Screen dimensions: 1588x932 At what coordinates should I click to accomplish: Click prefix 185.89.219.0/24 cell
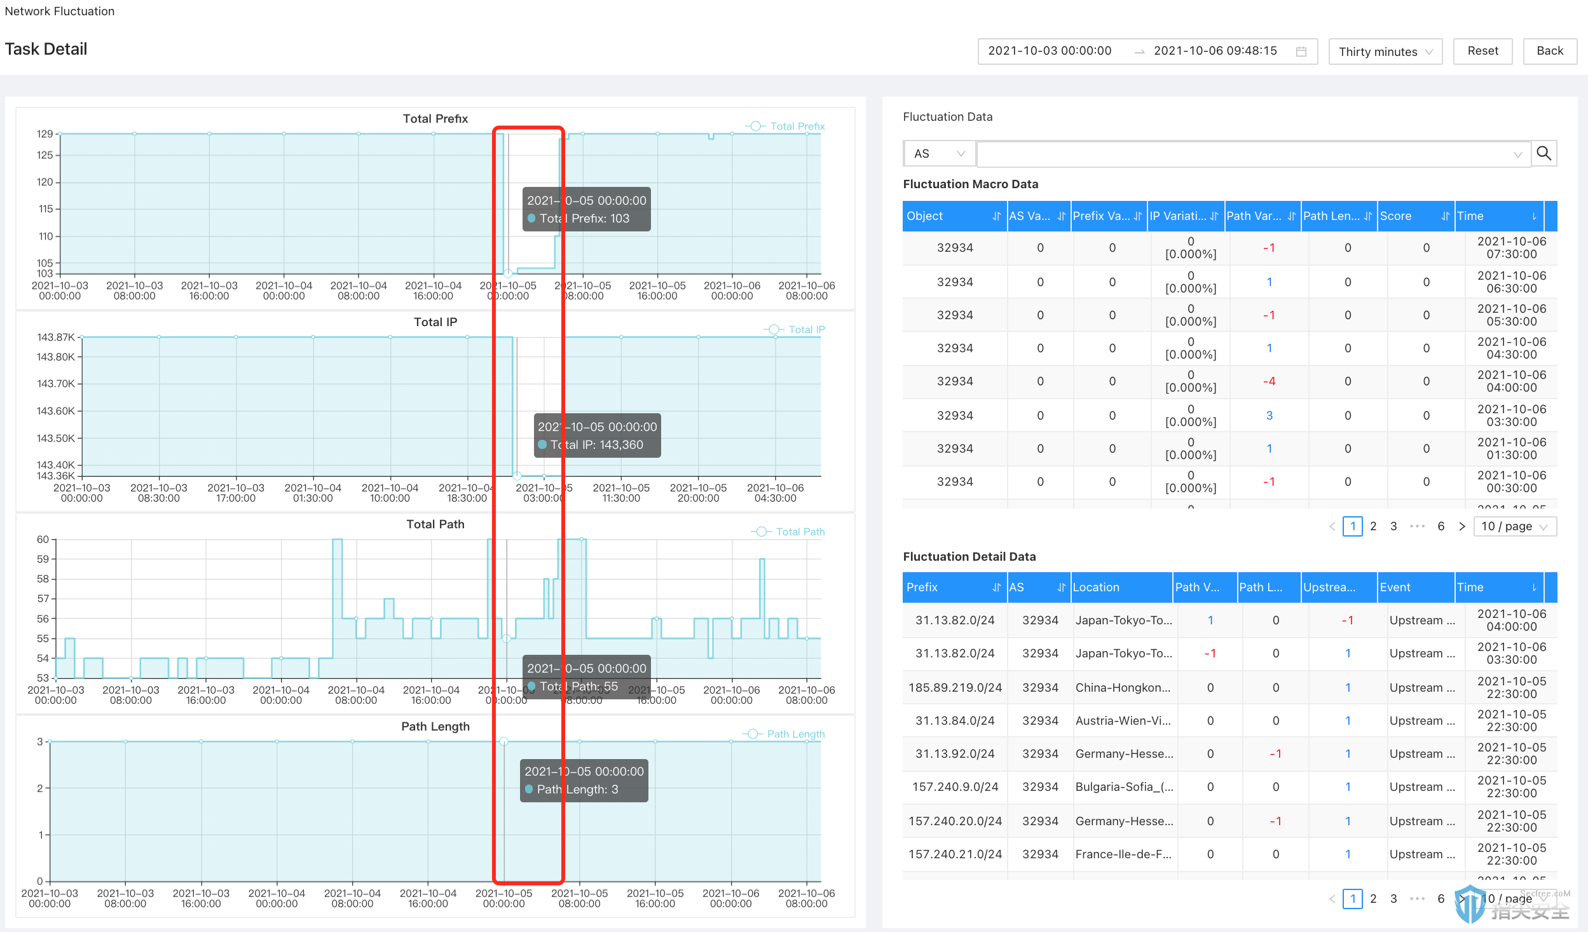click(x=955, y=688)
